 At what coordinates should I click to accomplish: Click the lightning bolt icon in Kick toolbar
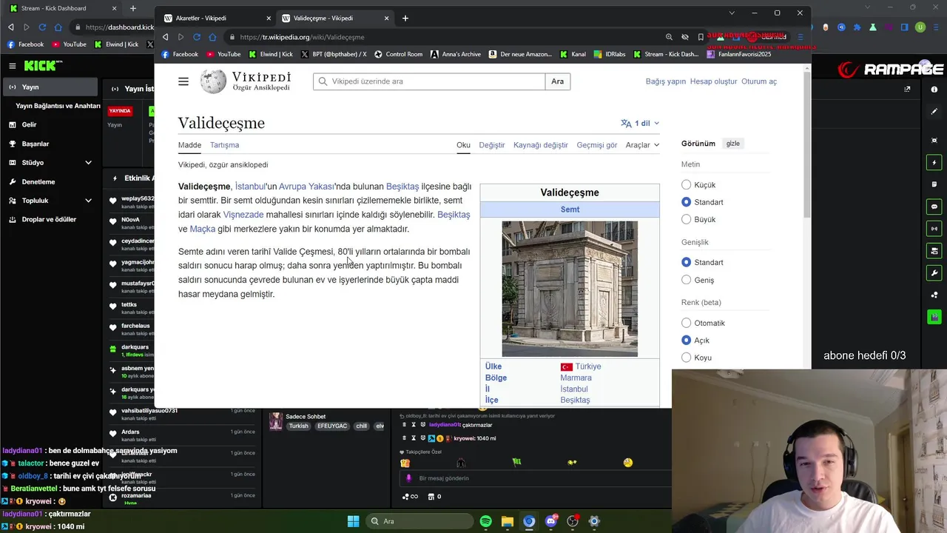tap(934, 162)
